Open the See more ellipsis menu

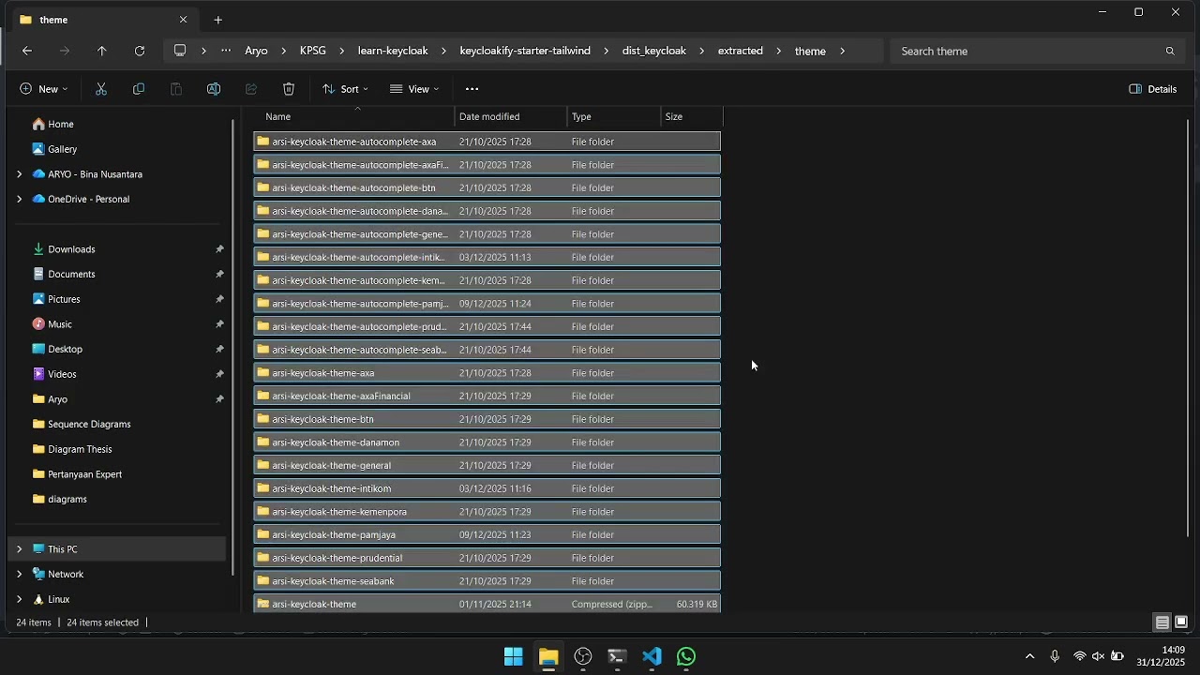point(472,89)
